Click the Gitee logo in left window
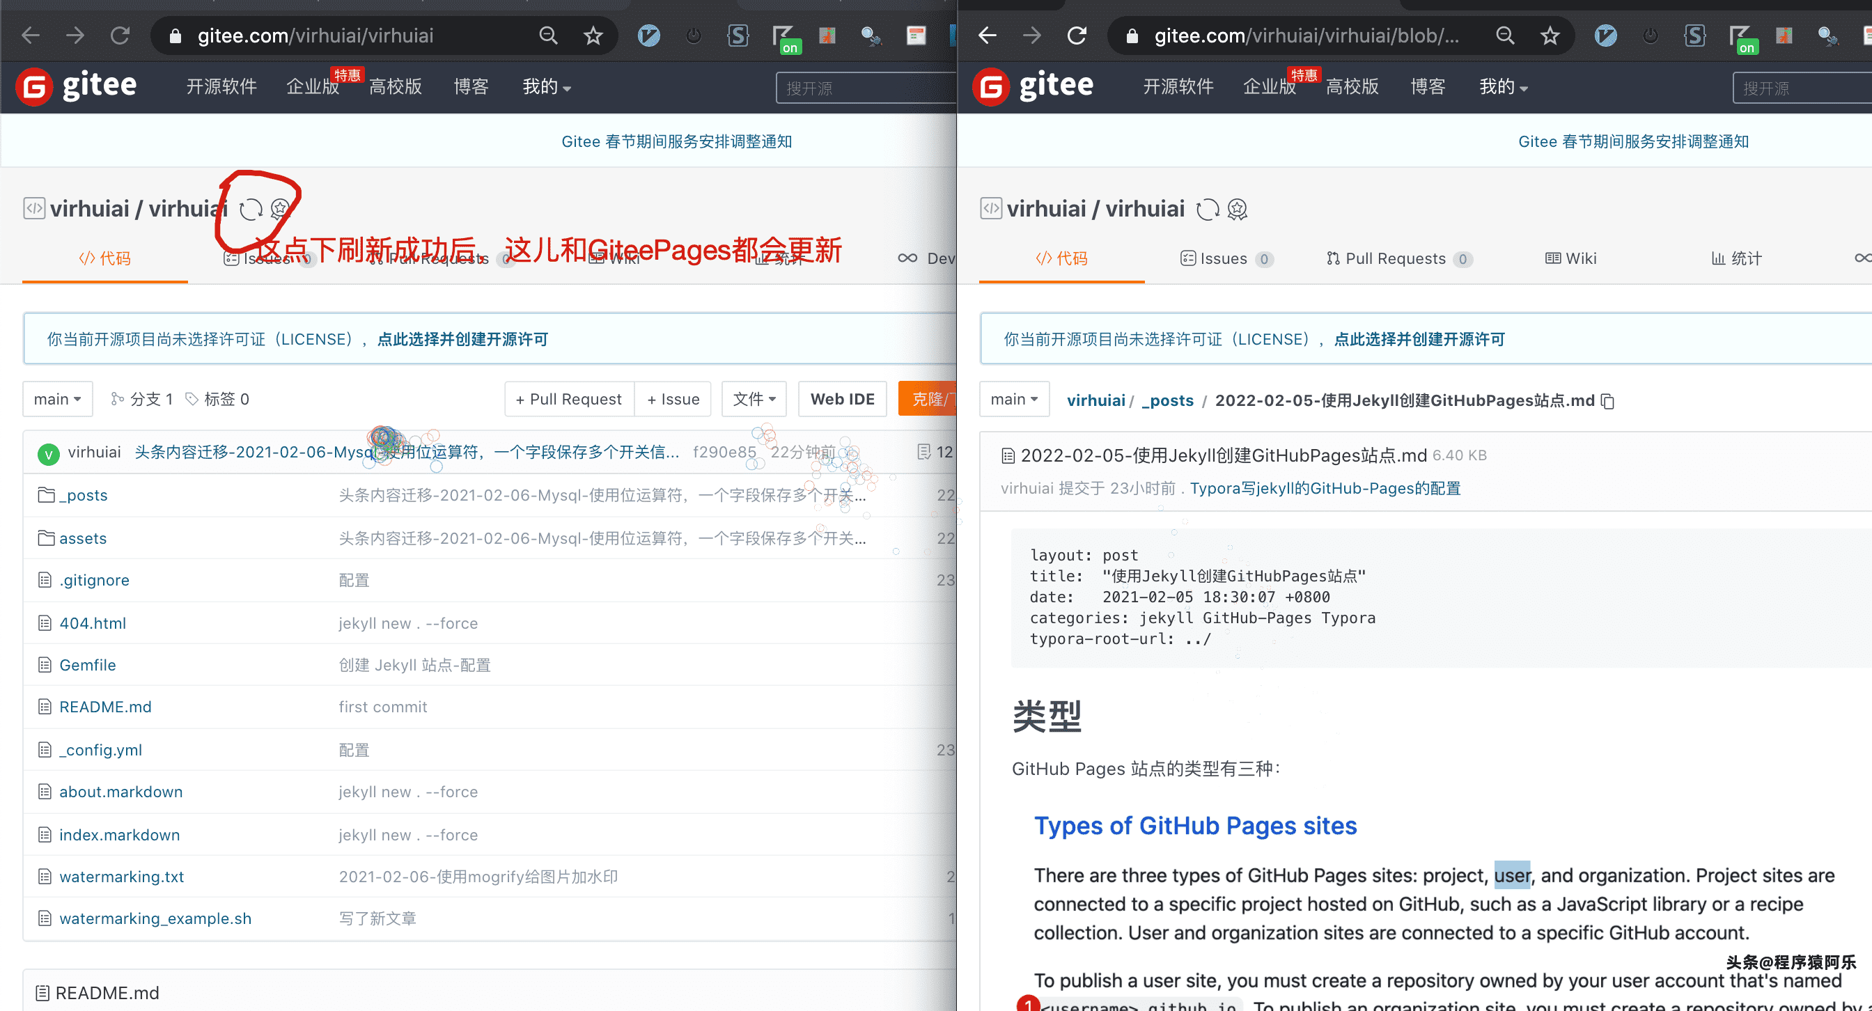Screen dimensions: 1872x1011 click(77, 86)
